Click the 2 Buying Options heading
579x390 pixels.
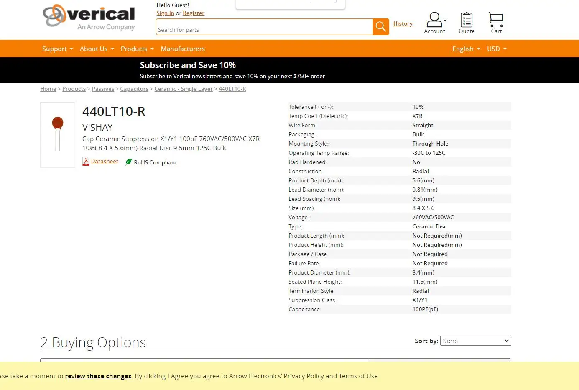pyautogui.click(x=93, y=342)
